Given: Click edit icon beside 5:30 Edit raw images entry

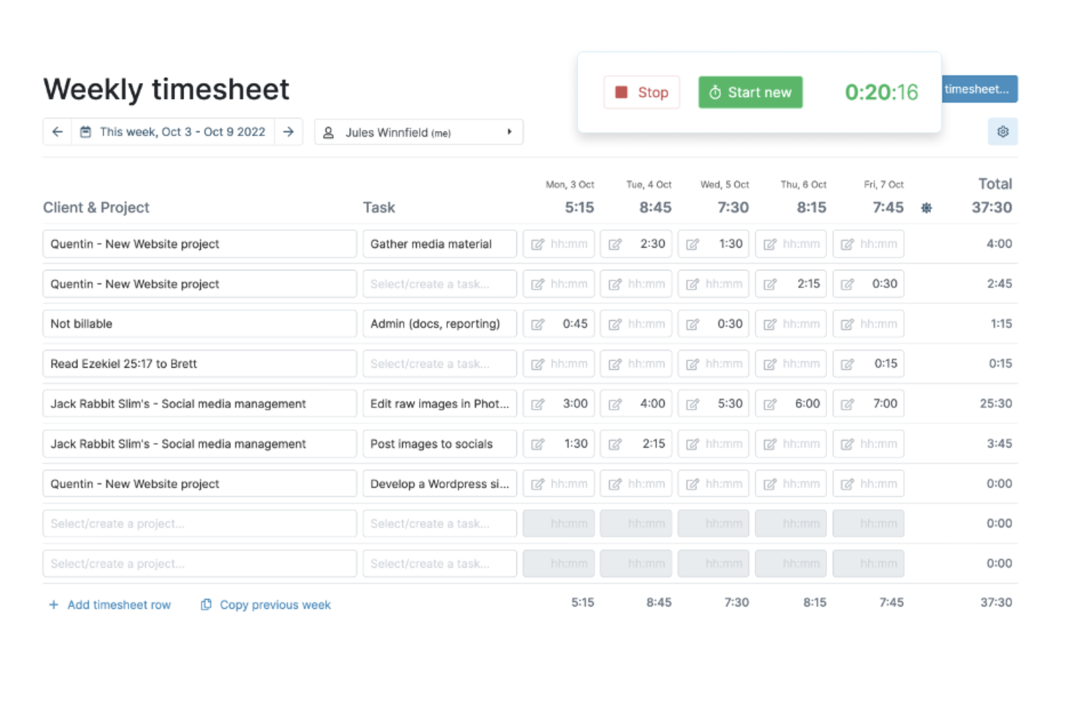Looking at the screenshot, I should (692, 404).
